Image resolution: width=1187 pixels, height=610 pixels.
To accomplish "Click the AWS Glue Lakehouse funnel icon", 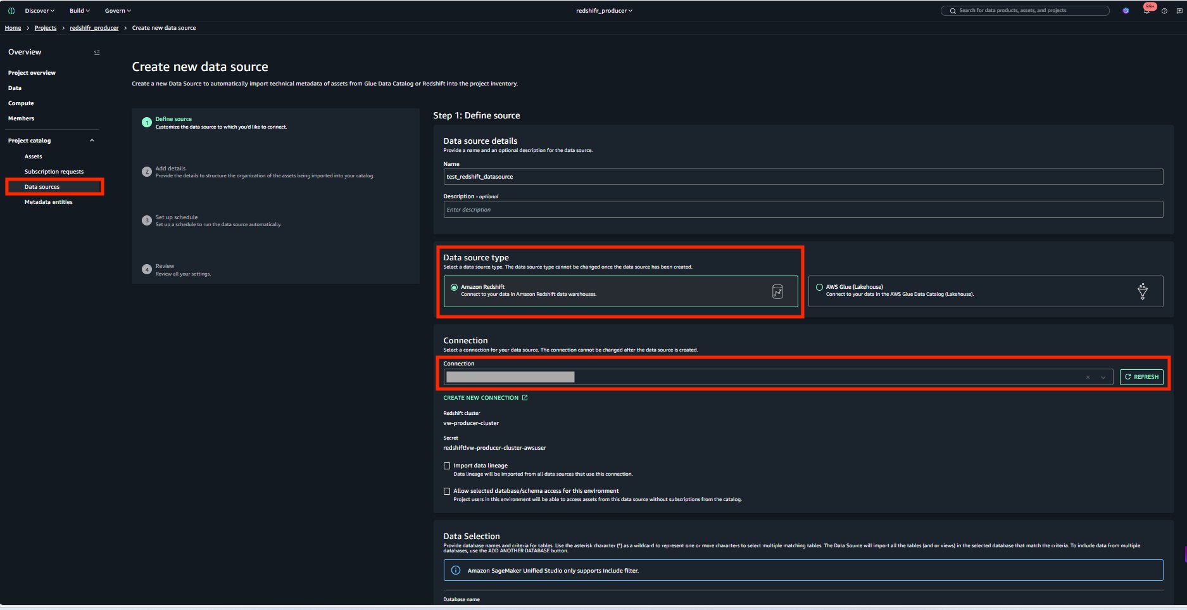I will pos(1143,291).
